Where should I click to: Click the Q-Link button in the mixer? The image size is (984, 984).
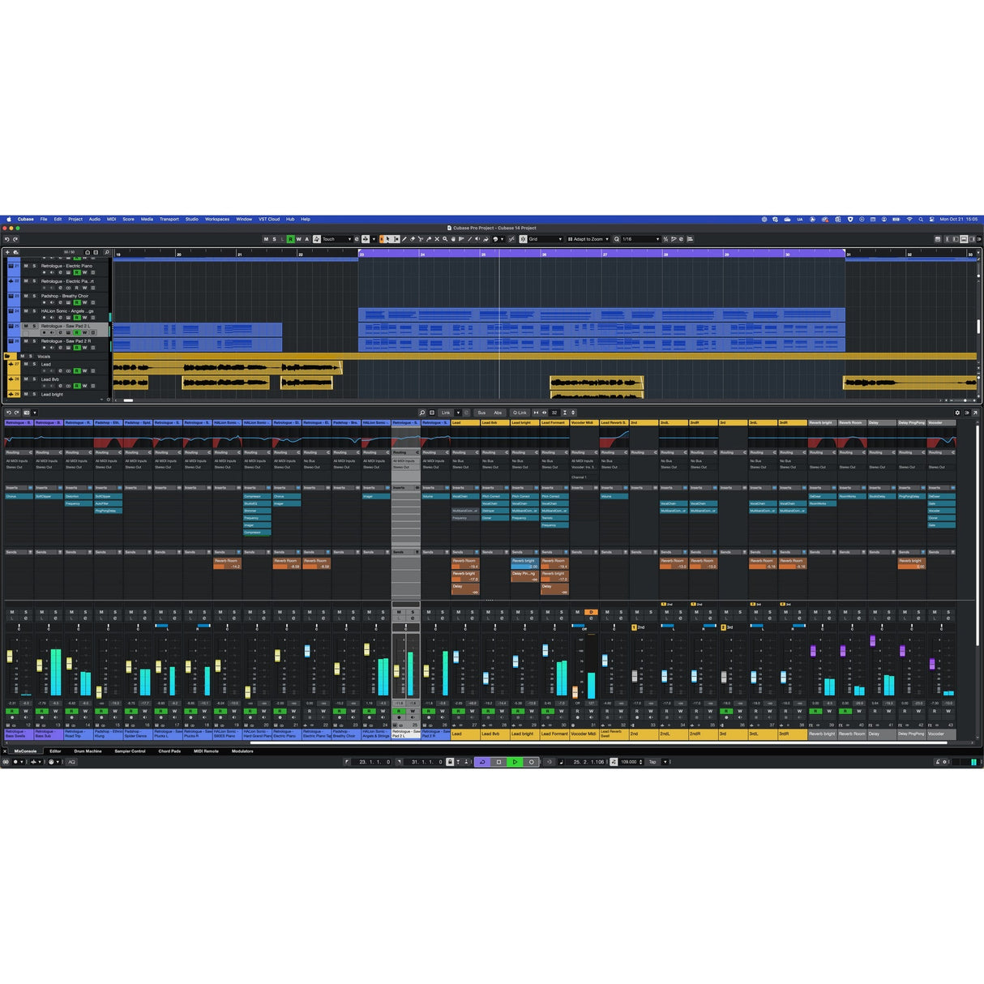(520, 413)
